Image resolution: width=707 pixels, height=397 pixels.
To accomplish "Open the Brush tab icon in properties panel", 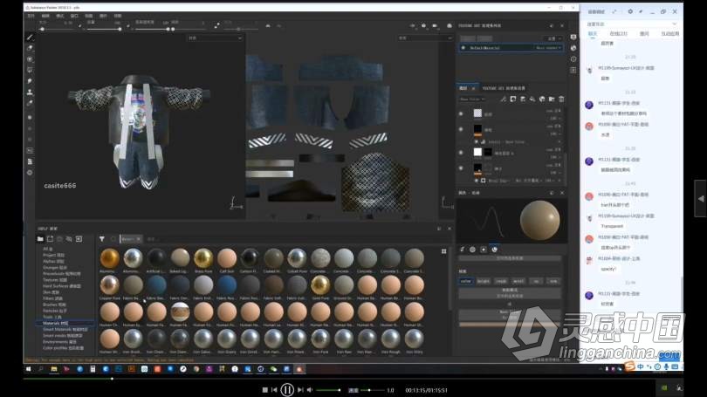I will coord(462,250).
